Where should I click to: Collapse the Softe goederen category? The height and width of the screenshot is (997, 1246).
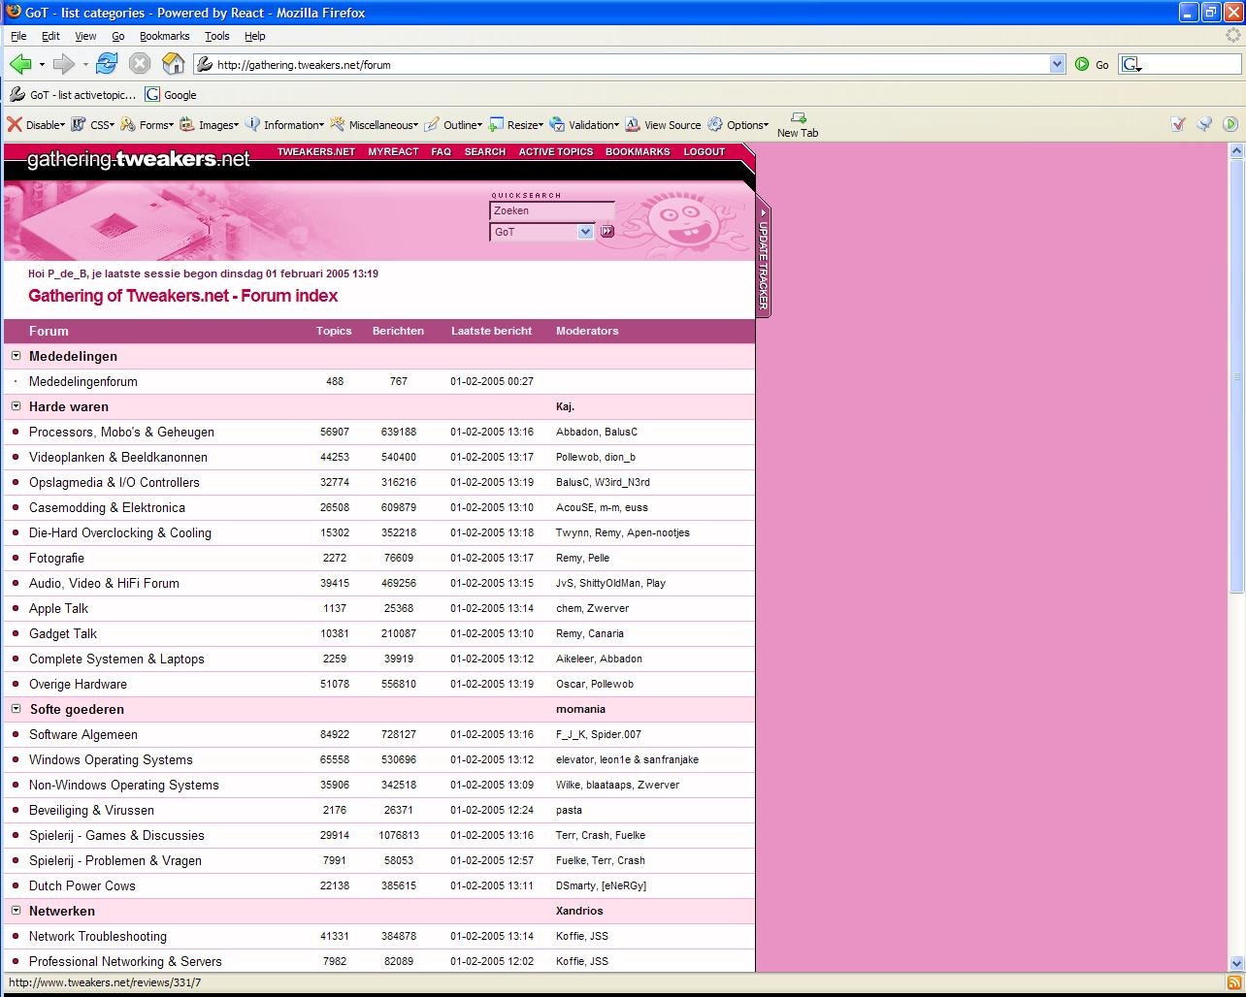16,709
